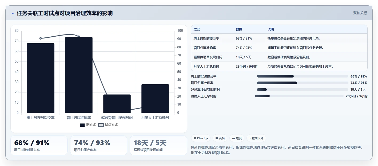Click the 项目归属准确率 progress bar

(x=303, y=83)
